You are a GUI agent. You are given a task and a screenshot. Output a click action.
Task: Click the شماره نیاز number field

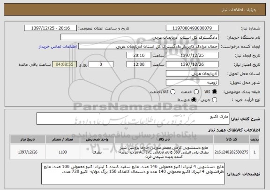tap(192, 28)
